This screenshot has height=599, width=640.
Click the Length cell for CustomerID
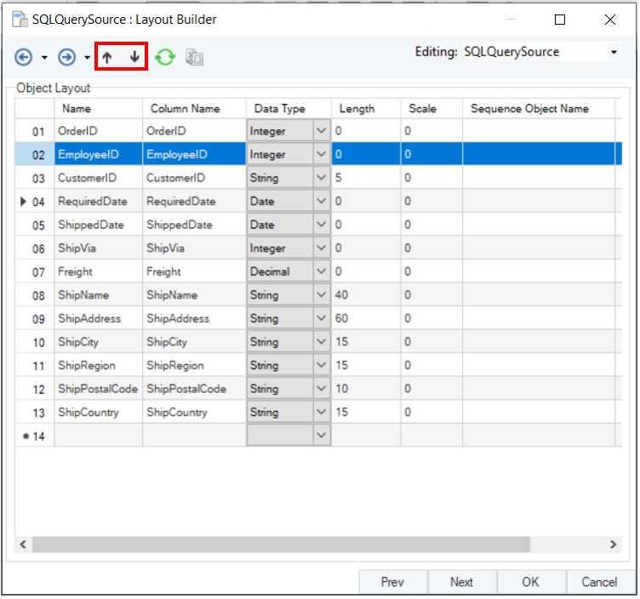(x=366, y=178)
